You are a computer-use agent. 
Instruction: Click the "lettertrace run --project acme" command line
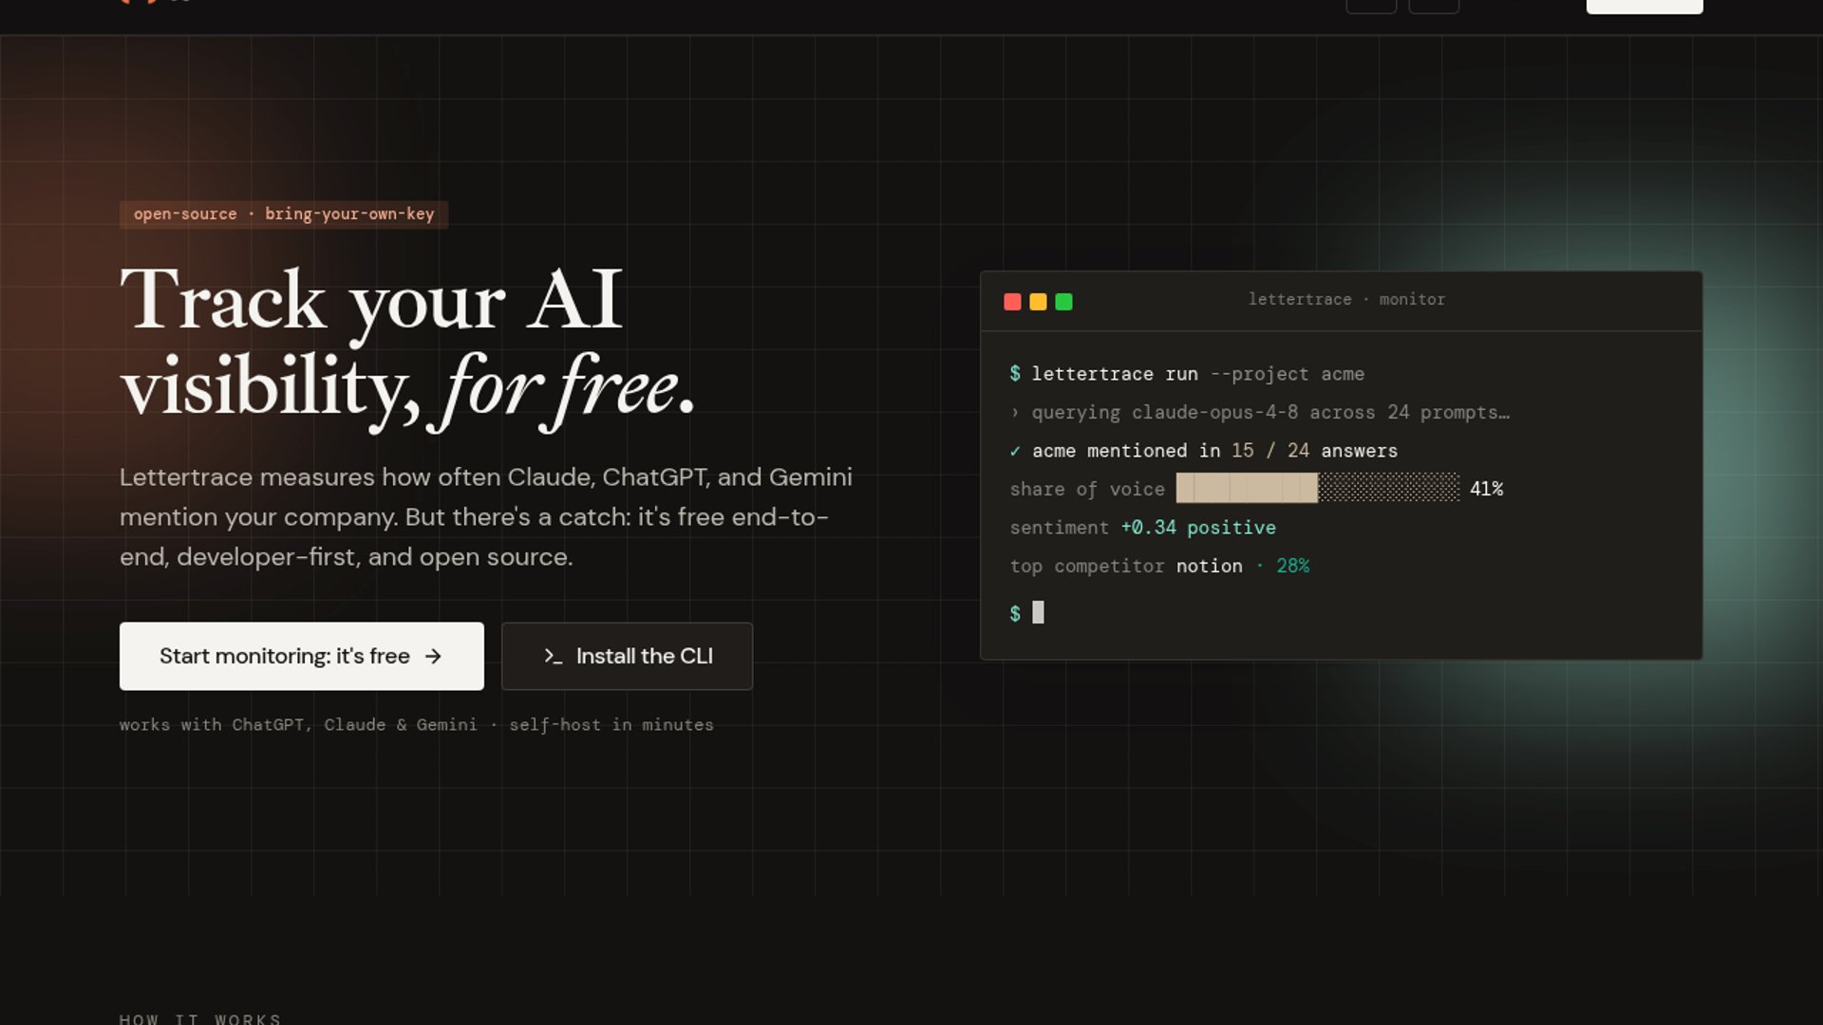pyautogui.click(x=1187, y=374)
